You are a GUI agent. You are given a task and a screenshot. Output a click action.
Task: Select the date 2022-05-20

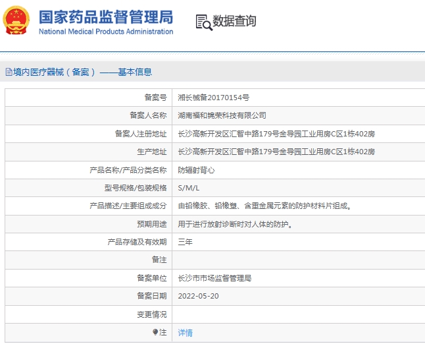coord(199,296)
